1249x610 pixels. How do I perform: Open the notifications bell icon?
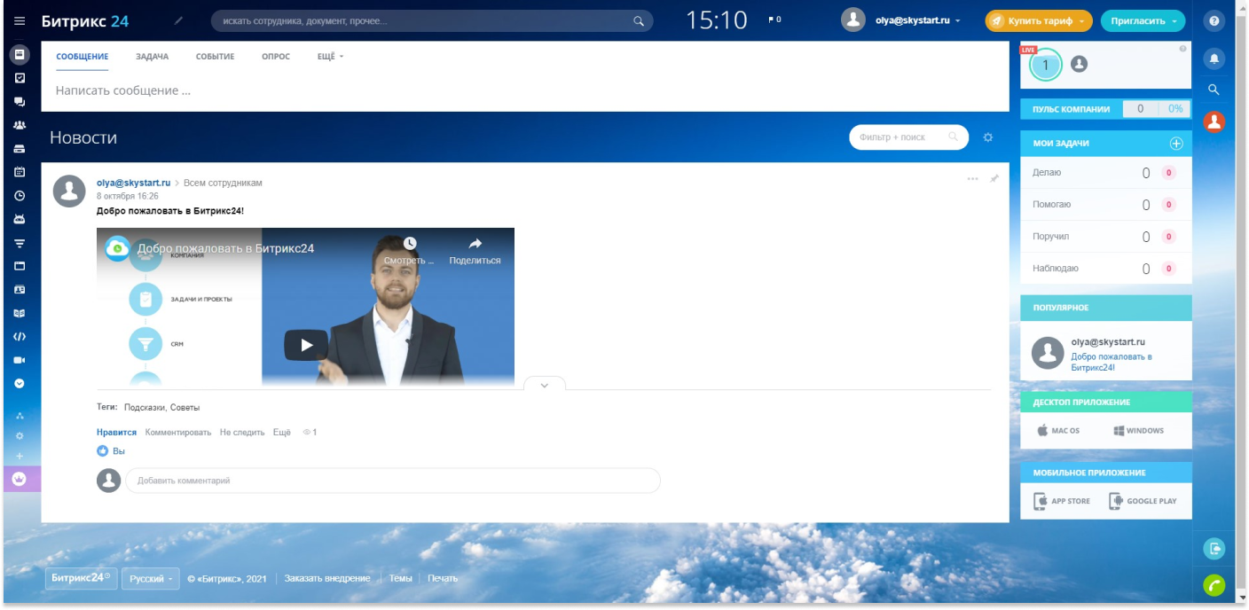[1214, 59]
